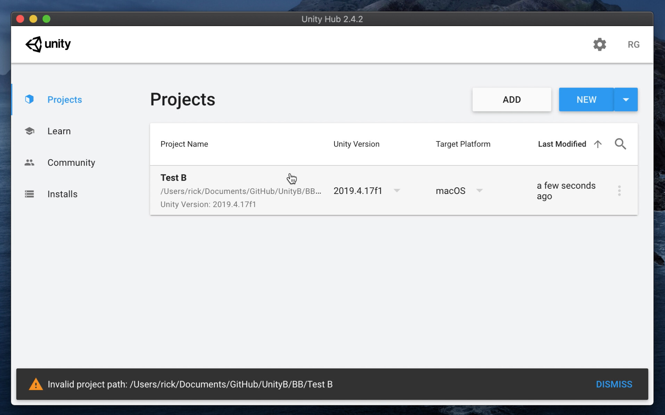Screen dimensions: 665x415
Task: Open the Installs section
Action: [x=63, y=194]
